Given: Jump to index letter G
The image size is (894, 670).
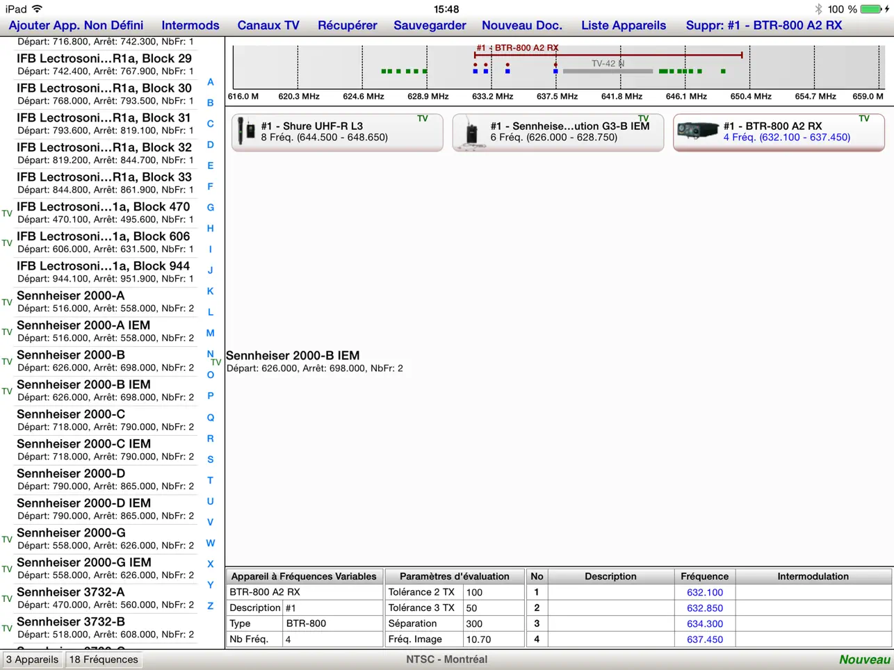Looking at the screenshot, I should [210, 207].
